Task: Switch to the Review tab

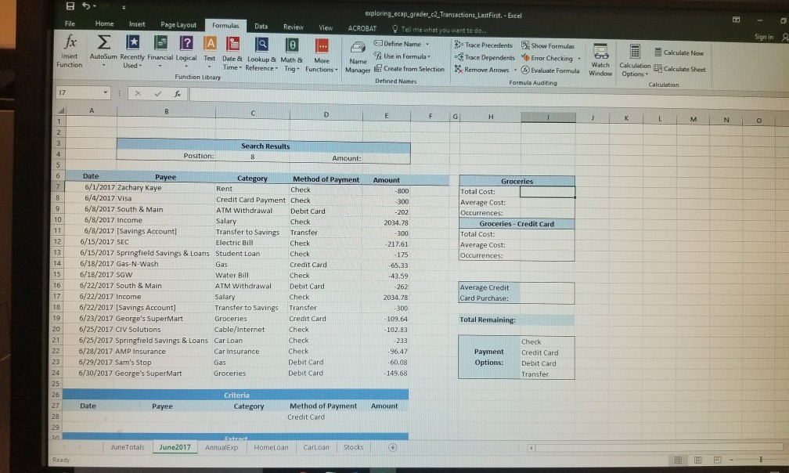Action: [293, 27]
